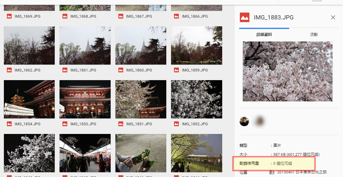Click the large image icon beside IMG_1883.JPG title

click(x=245, y=17)
